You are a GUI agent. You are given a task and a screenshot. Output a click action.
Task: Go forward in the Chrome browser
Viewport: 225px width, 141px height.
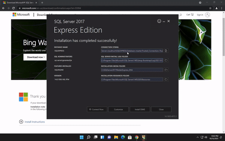click(x=9, y=8)
